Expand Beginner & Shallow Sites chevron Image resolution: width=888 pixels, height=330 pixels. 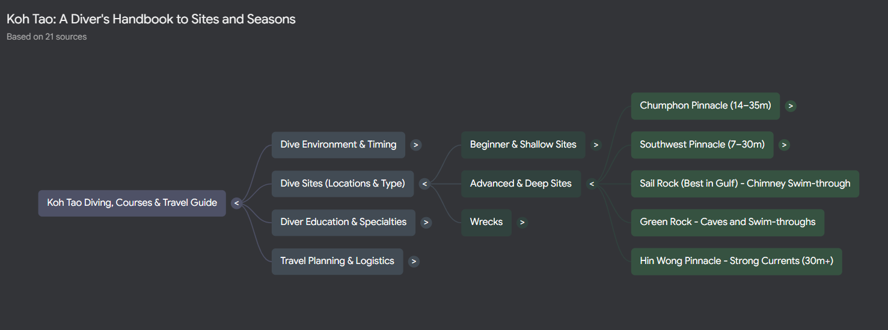[596, 145]
